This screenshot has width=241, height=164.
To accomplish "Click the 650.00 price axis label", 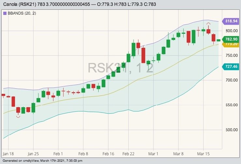I will (x=232, y=105).
